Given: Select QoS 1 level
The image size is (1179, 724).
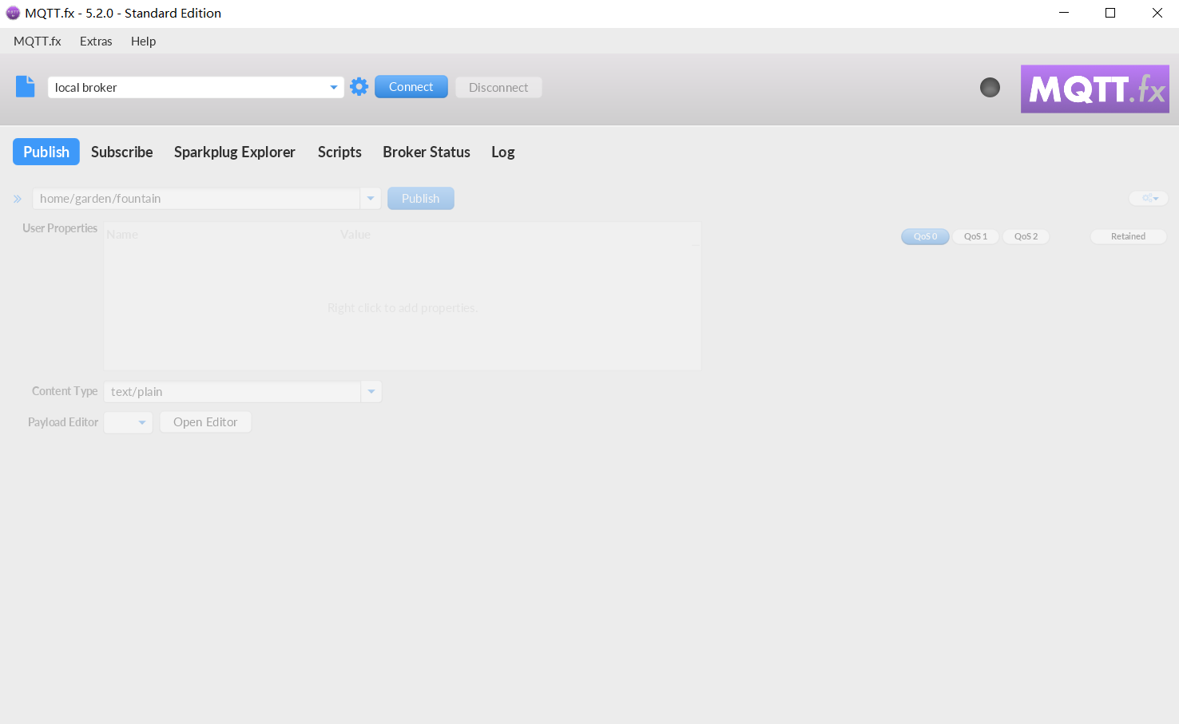Looking at the screenshot, I should [x=975, y=236].
